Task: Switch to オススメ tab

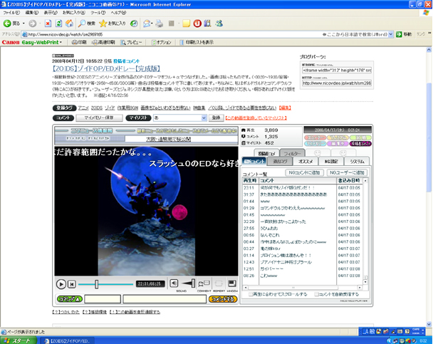Action: 306,162
